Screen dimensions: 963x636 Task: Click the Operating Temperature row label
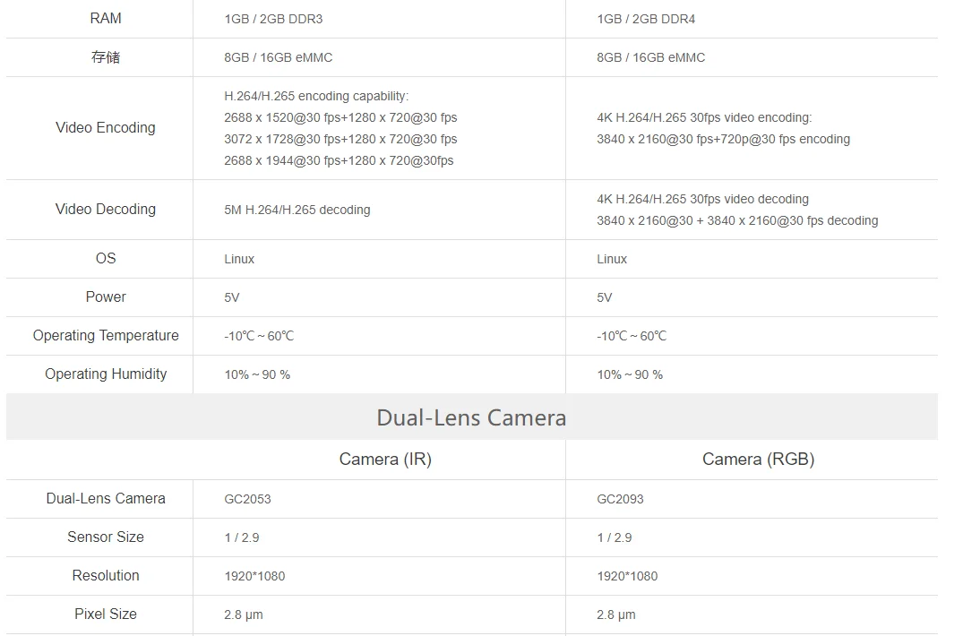coord(106,336)
